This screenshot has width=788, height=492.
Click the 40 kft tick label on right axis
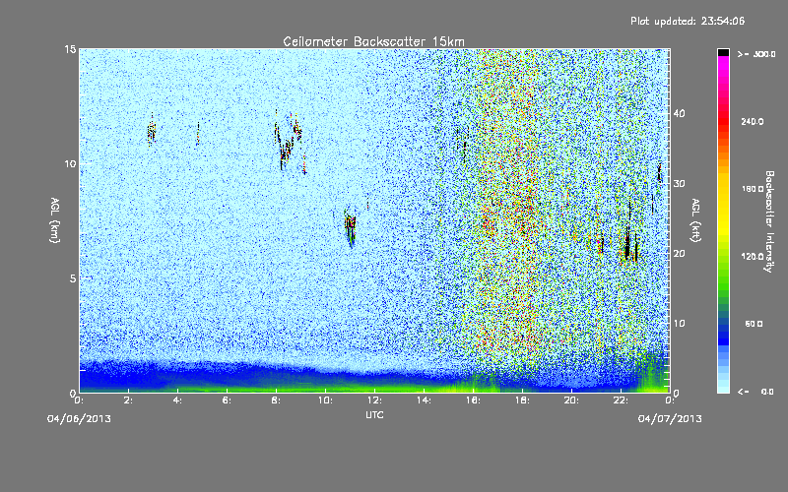(679, 113)
